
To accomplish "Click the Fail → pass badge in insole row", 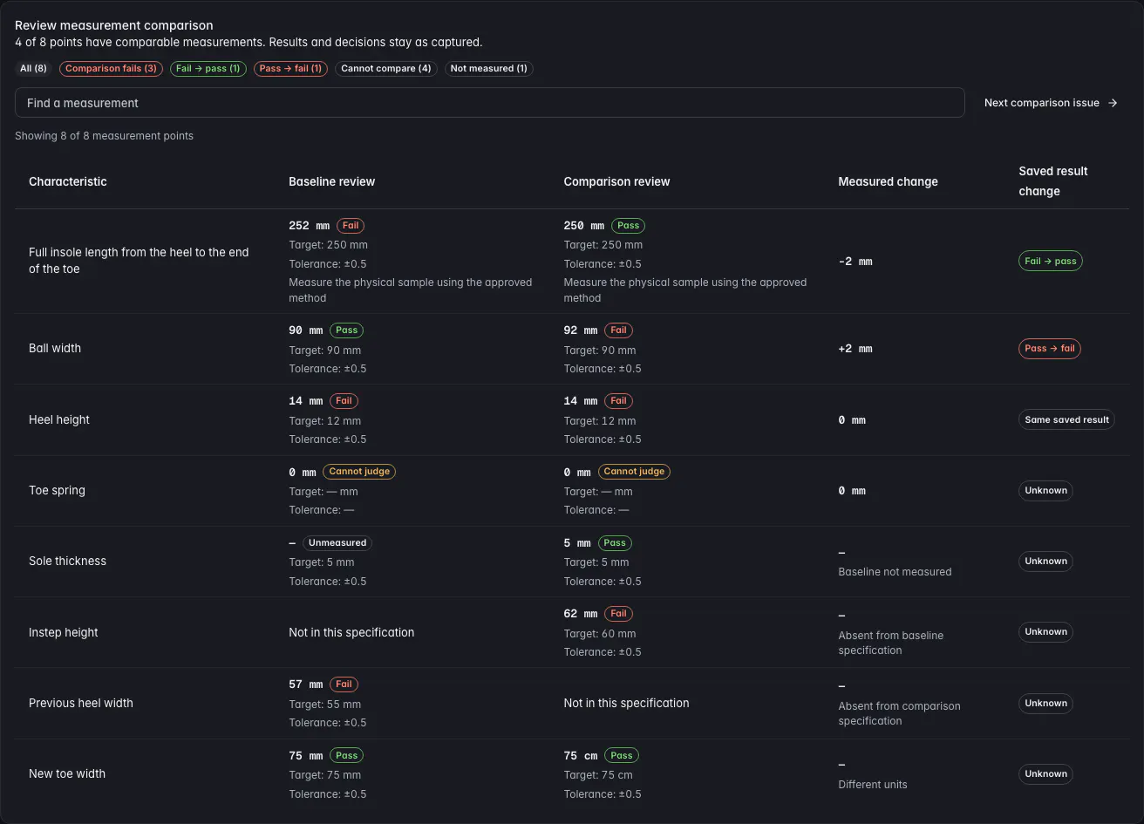I will 1051,261.
